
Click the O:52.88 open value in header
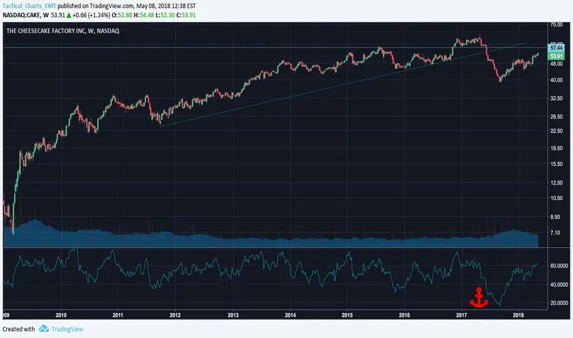point(121,15)
